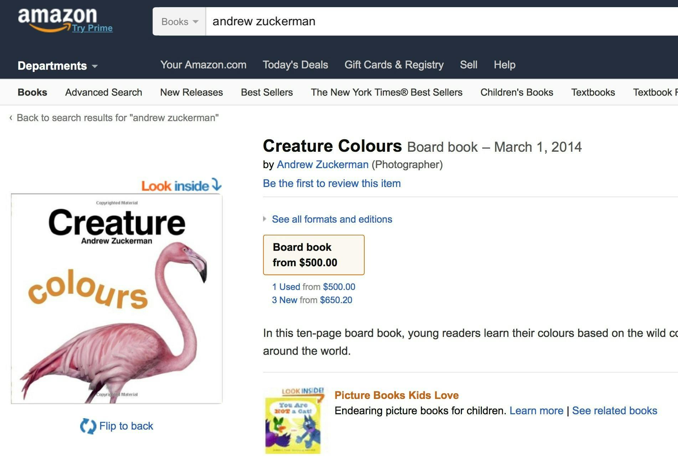Click Be the first to review link

coord(332,183)
